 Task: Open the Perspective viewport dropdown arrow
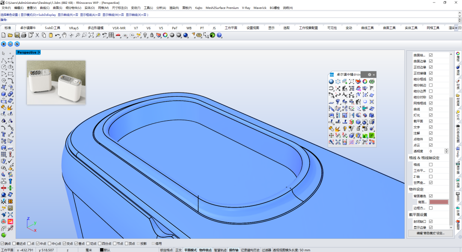pos(39,52)
